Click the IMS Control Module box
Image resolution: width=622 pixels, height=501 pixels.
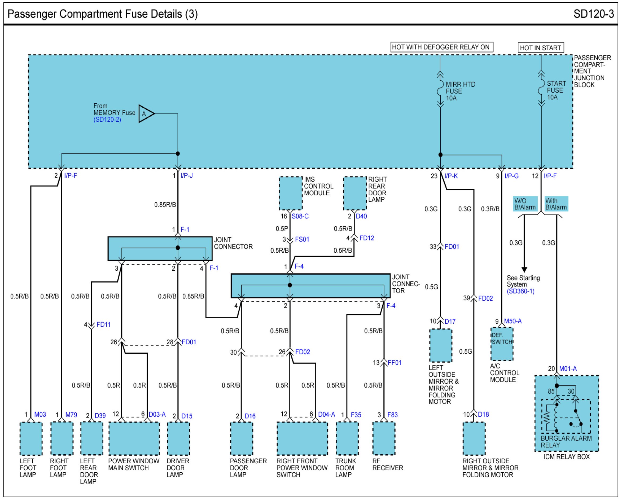(x=290, y=193)
